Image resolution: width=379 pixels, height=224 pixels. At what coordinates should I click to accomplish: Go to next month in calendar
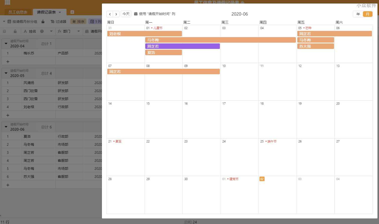(x=116, y=14)
